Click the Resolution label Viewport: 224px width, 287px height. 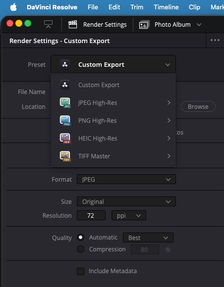click(57, 215)
